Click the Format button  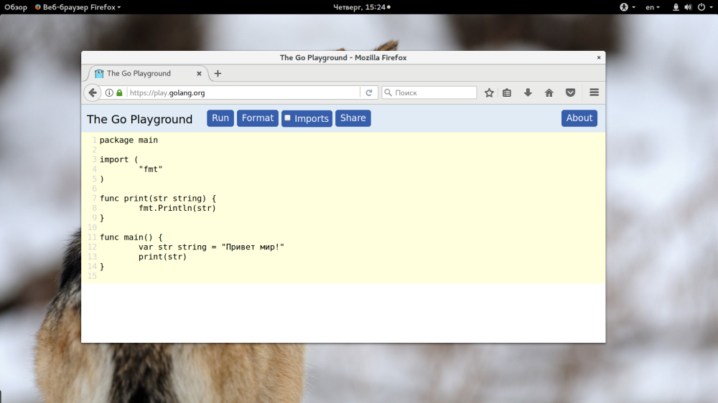coord(257,118)
